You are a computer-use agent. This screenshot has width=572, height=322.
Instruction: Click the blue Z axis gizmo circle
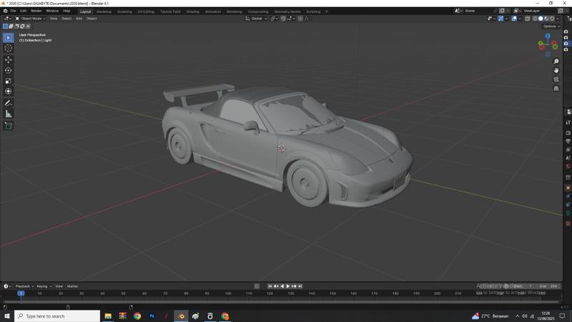pos(548,36)
